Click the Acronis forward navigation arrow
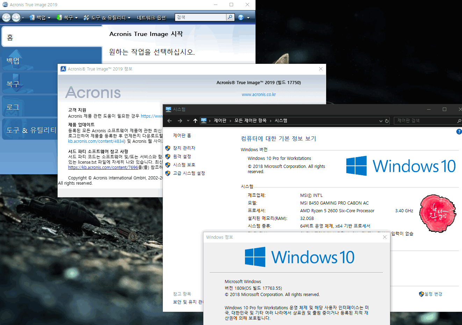The width and height of the screenshot is (462, 325). [16, 17]
